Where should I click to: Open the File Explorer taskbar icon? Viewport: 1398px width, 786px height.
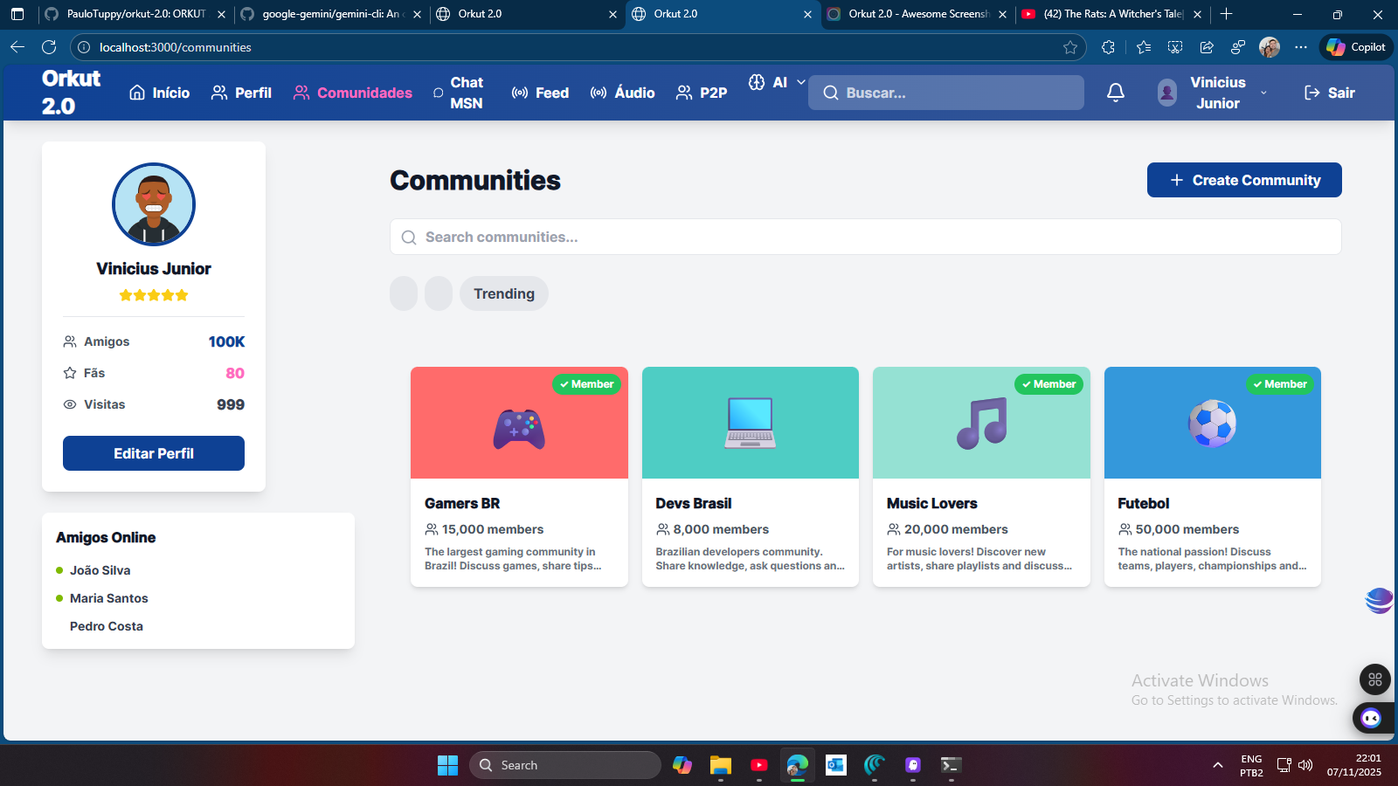click(720, 765)
